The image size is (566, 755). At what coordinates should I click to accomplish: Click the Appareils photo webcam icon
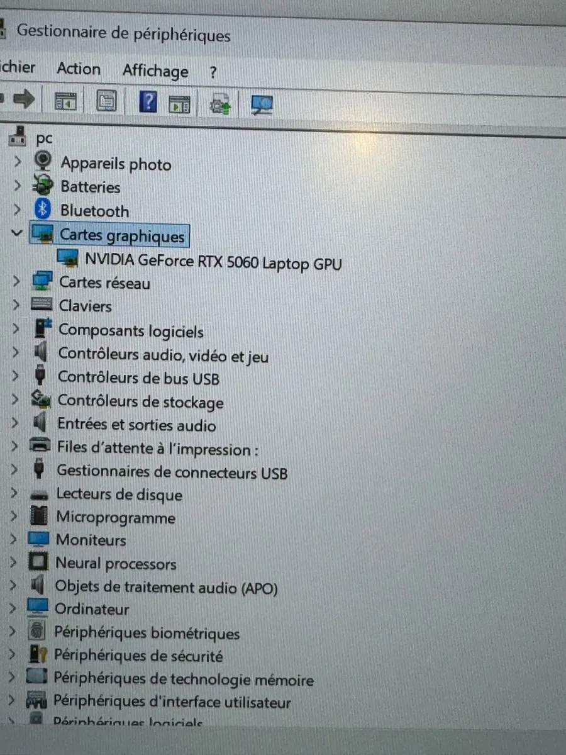click(x=43, y=161)
